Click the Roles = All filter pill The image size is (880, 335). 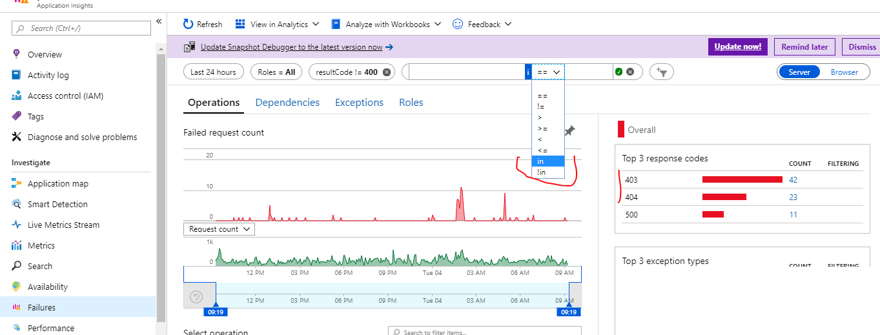tap(276, 72)
